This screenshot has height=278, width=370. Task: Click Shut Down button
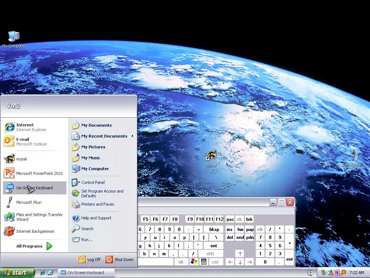tap(119, 260)
